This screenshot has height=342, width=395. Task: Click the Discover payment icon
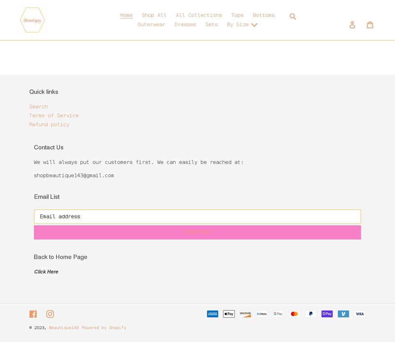(245, 314)
